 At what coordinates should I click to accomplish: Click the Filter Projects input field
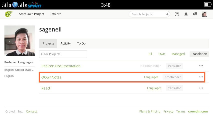(x=63, y=54)
